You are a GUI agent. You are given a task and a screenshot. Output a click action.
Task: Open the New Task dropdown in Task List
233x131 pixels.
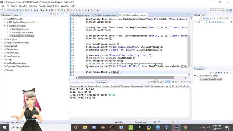coord(204,19)
